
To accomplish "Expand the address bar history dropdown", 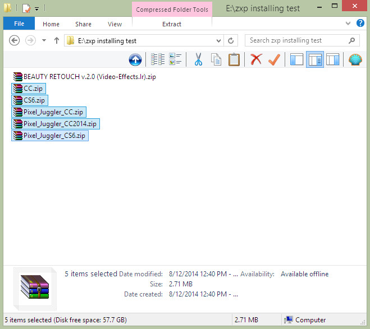I will (x=218, y=41).
